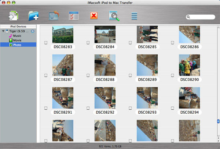This screenshot has height=149, width=220.
Task: Click the check all items icon
Action: [74, 16]
